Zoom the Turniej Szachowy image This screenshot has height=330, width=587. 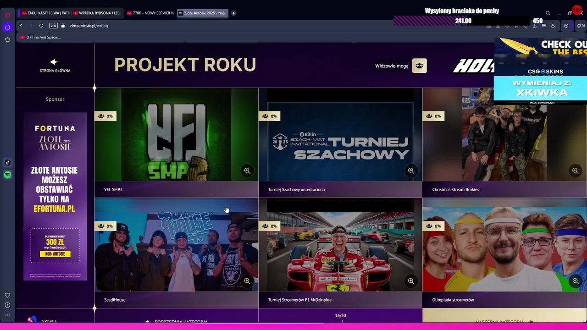(x=411, y=171)
